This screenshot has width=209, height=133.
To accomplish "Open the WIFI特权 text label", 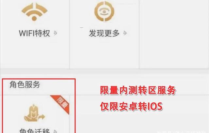I will coord(34,33).
